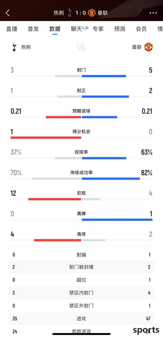
Task: Open the 会员 tab
Action: click(141, 29)
